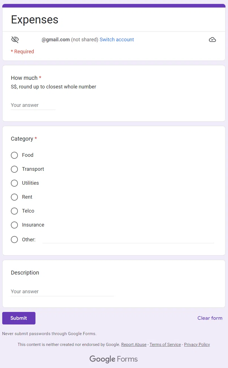Click the Expenses form title
Viewport: 228px width, 368px height.
[x=35, y=20]
